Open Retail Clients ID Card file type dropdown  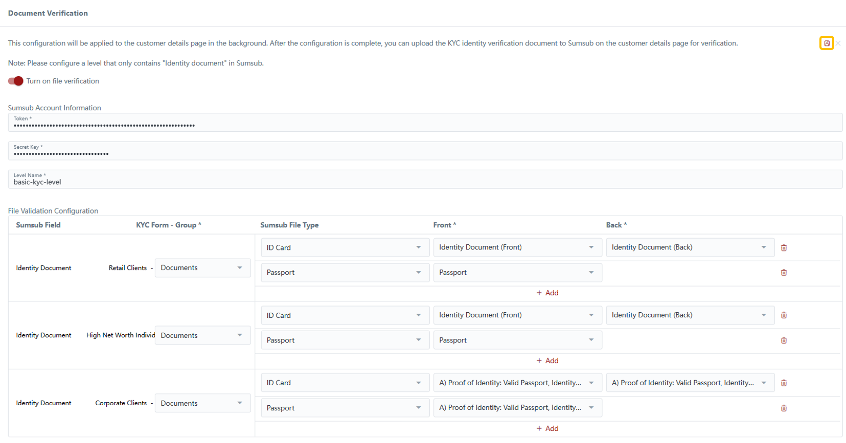[345, 247]
